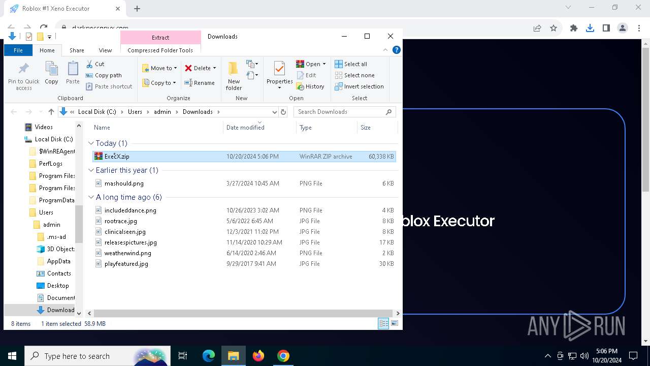Open address bar history dropdown
650x366 pixels.
(274, 112)
